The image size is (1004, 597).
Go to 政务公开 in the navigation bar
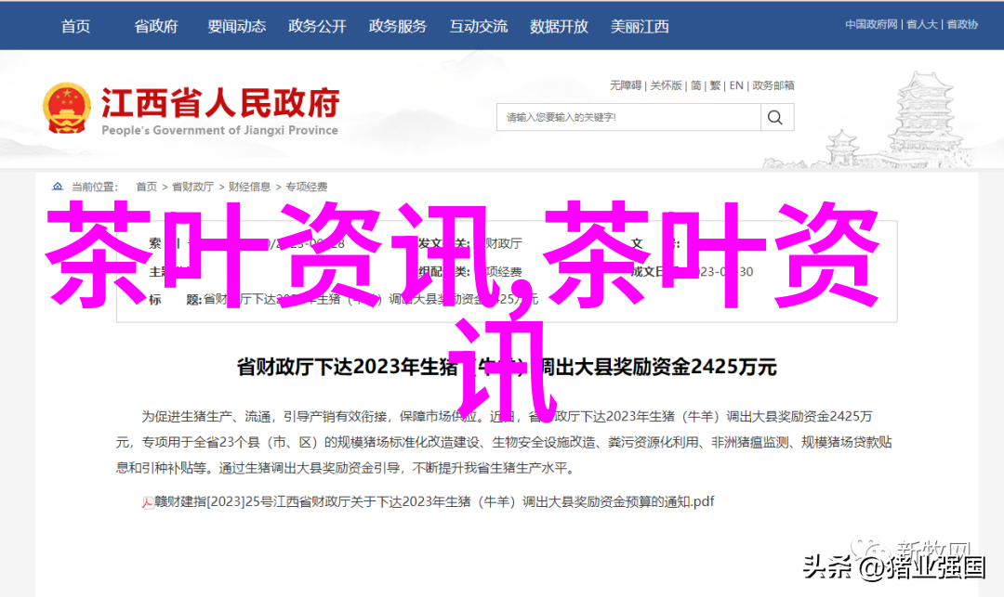[317, 26]
